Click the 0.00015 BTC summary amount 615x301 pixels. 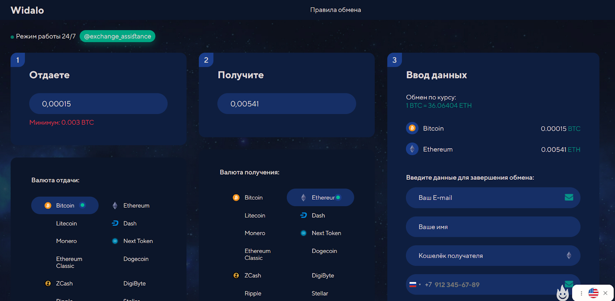[x=560, y=129]
